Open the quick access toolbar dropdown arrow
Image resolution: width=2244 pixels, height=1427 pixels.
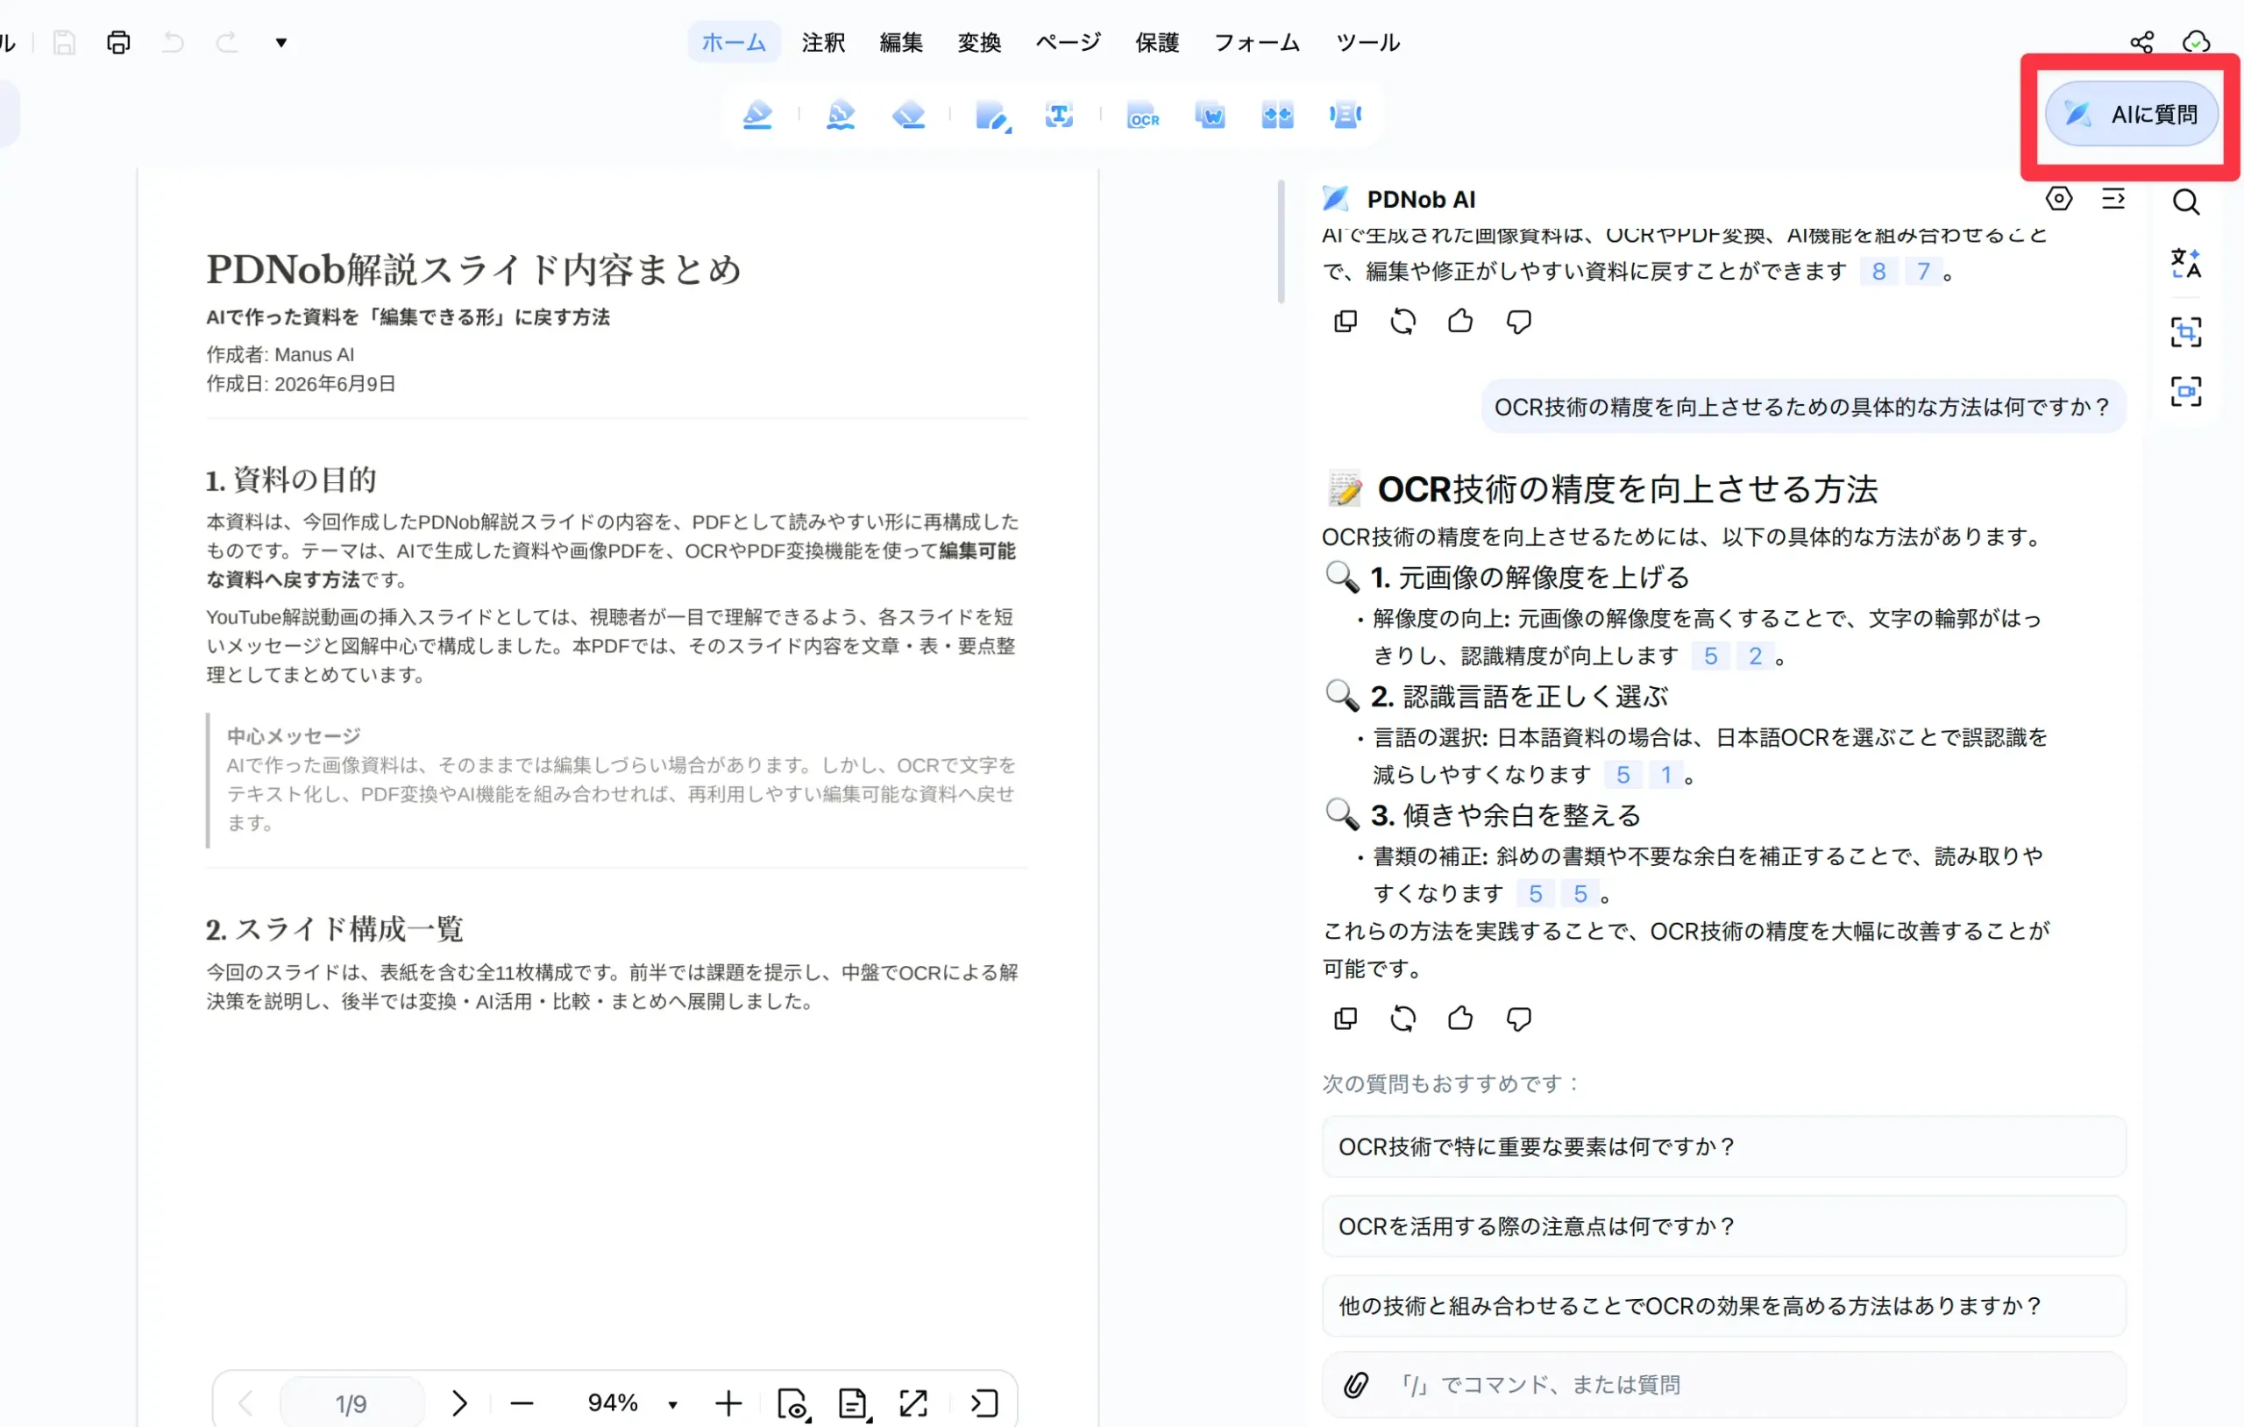coord(280,42)
